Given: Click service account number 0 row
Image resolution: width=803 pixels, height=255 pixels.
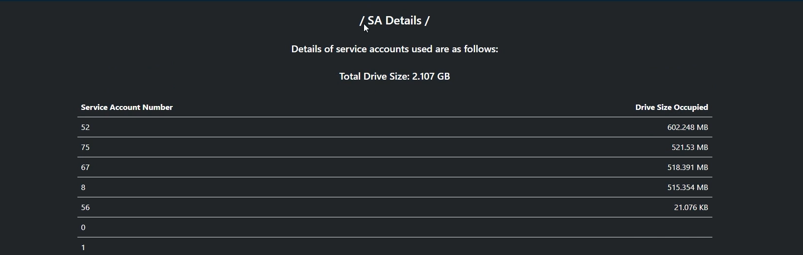Looking at the screenshot, I should [x=394, y=227].
